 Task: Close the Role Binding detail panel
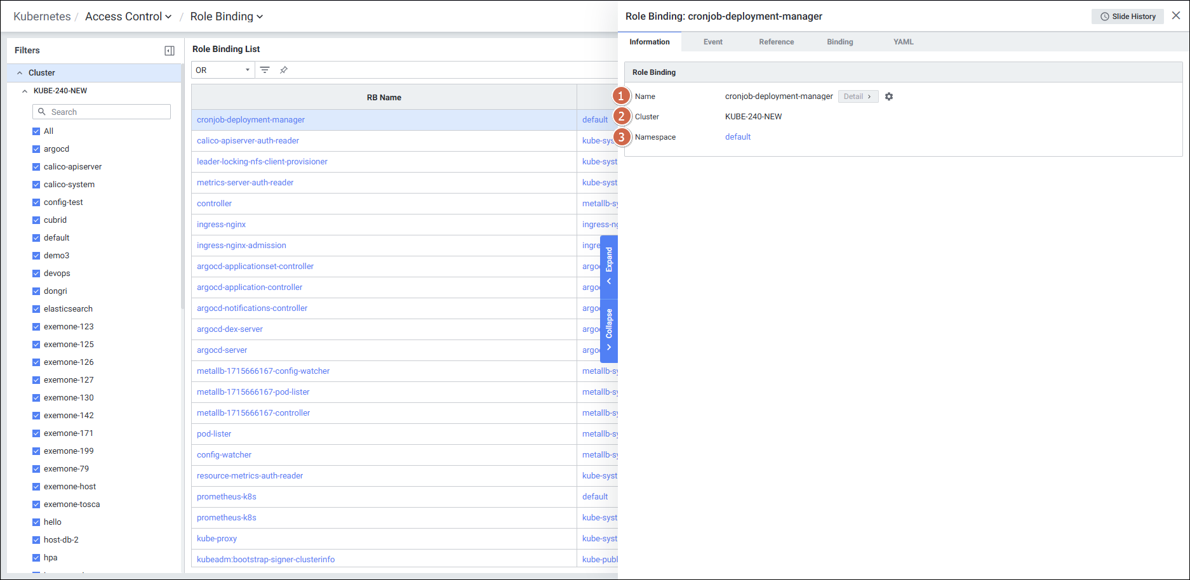coord(1176,16)
